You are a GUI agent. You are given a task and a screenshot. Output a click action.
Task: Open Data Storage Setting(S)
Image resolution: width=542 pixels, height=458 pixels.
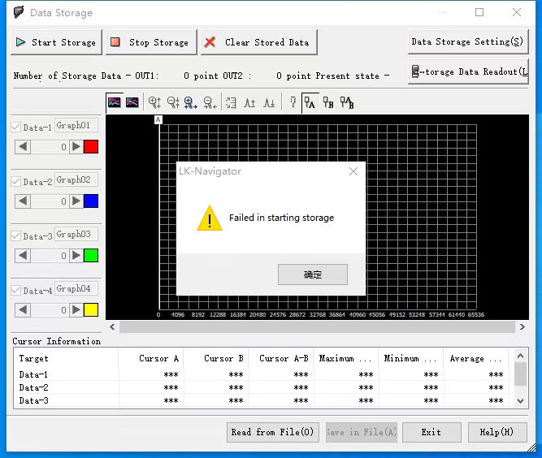tap(467, 41)
